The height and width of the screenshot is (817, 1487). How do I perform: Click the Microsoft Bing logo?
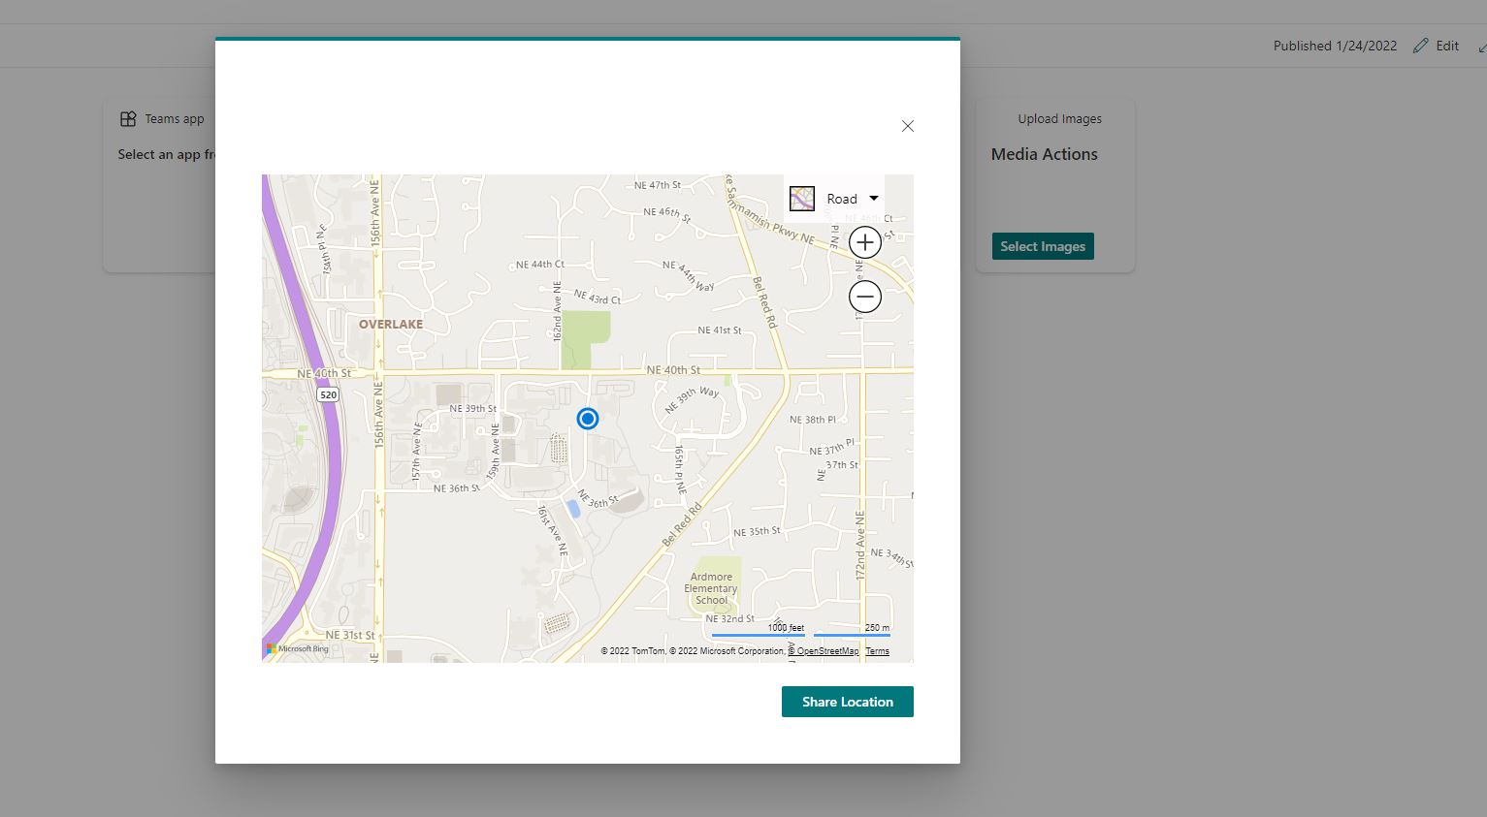pyautogui.click(x=298, y=647)
